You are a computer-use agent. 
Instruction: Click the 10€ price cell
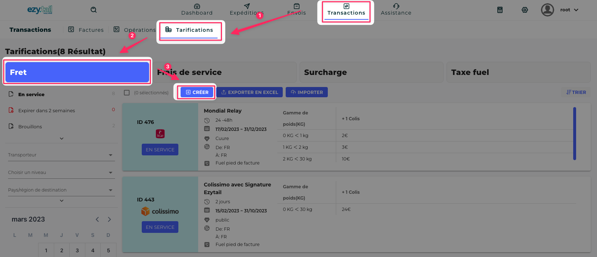(x=346, y=159)
